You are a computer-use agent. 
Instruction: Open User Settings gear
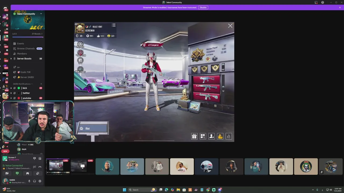click(40, 181)
